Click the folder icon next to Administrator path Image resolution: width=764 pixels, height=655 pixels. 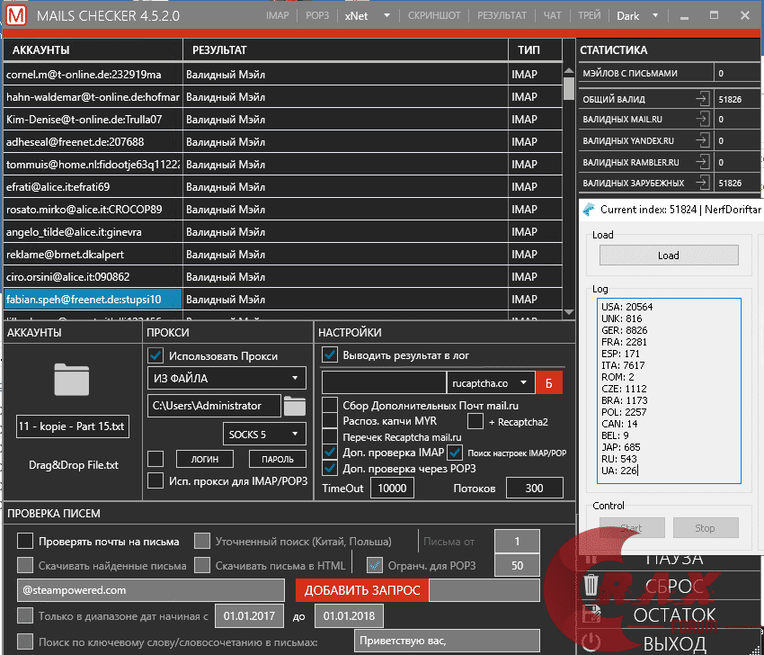point(293,406)
